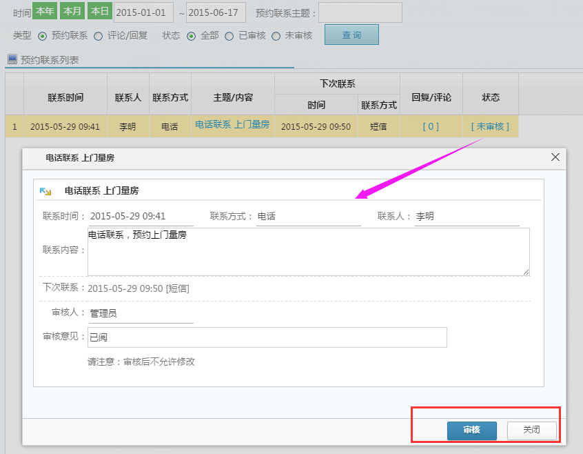Click the 本年 time filter button
The height and width of the screenshot is (454, 583).
pos(44,12)
